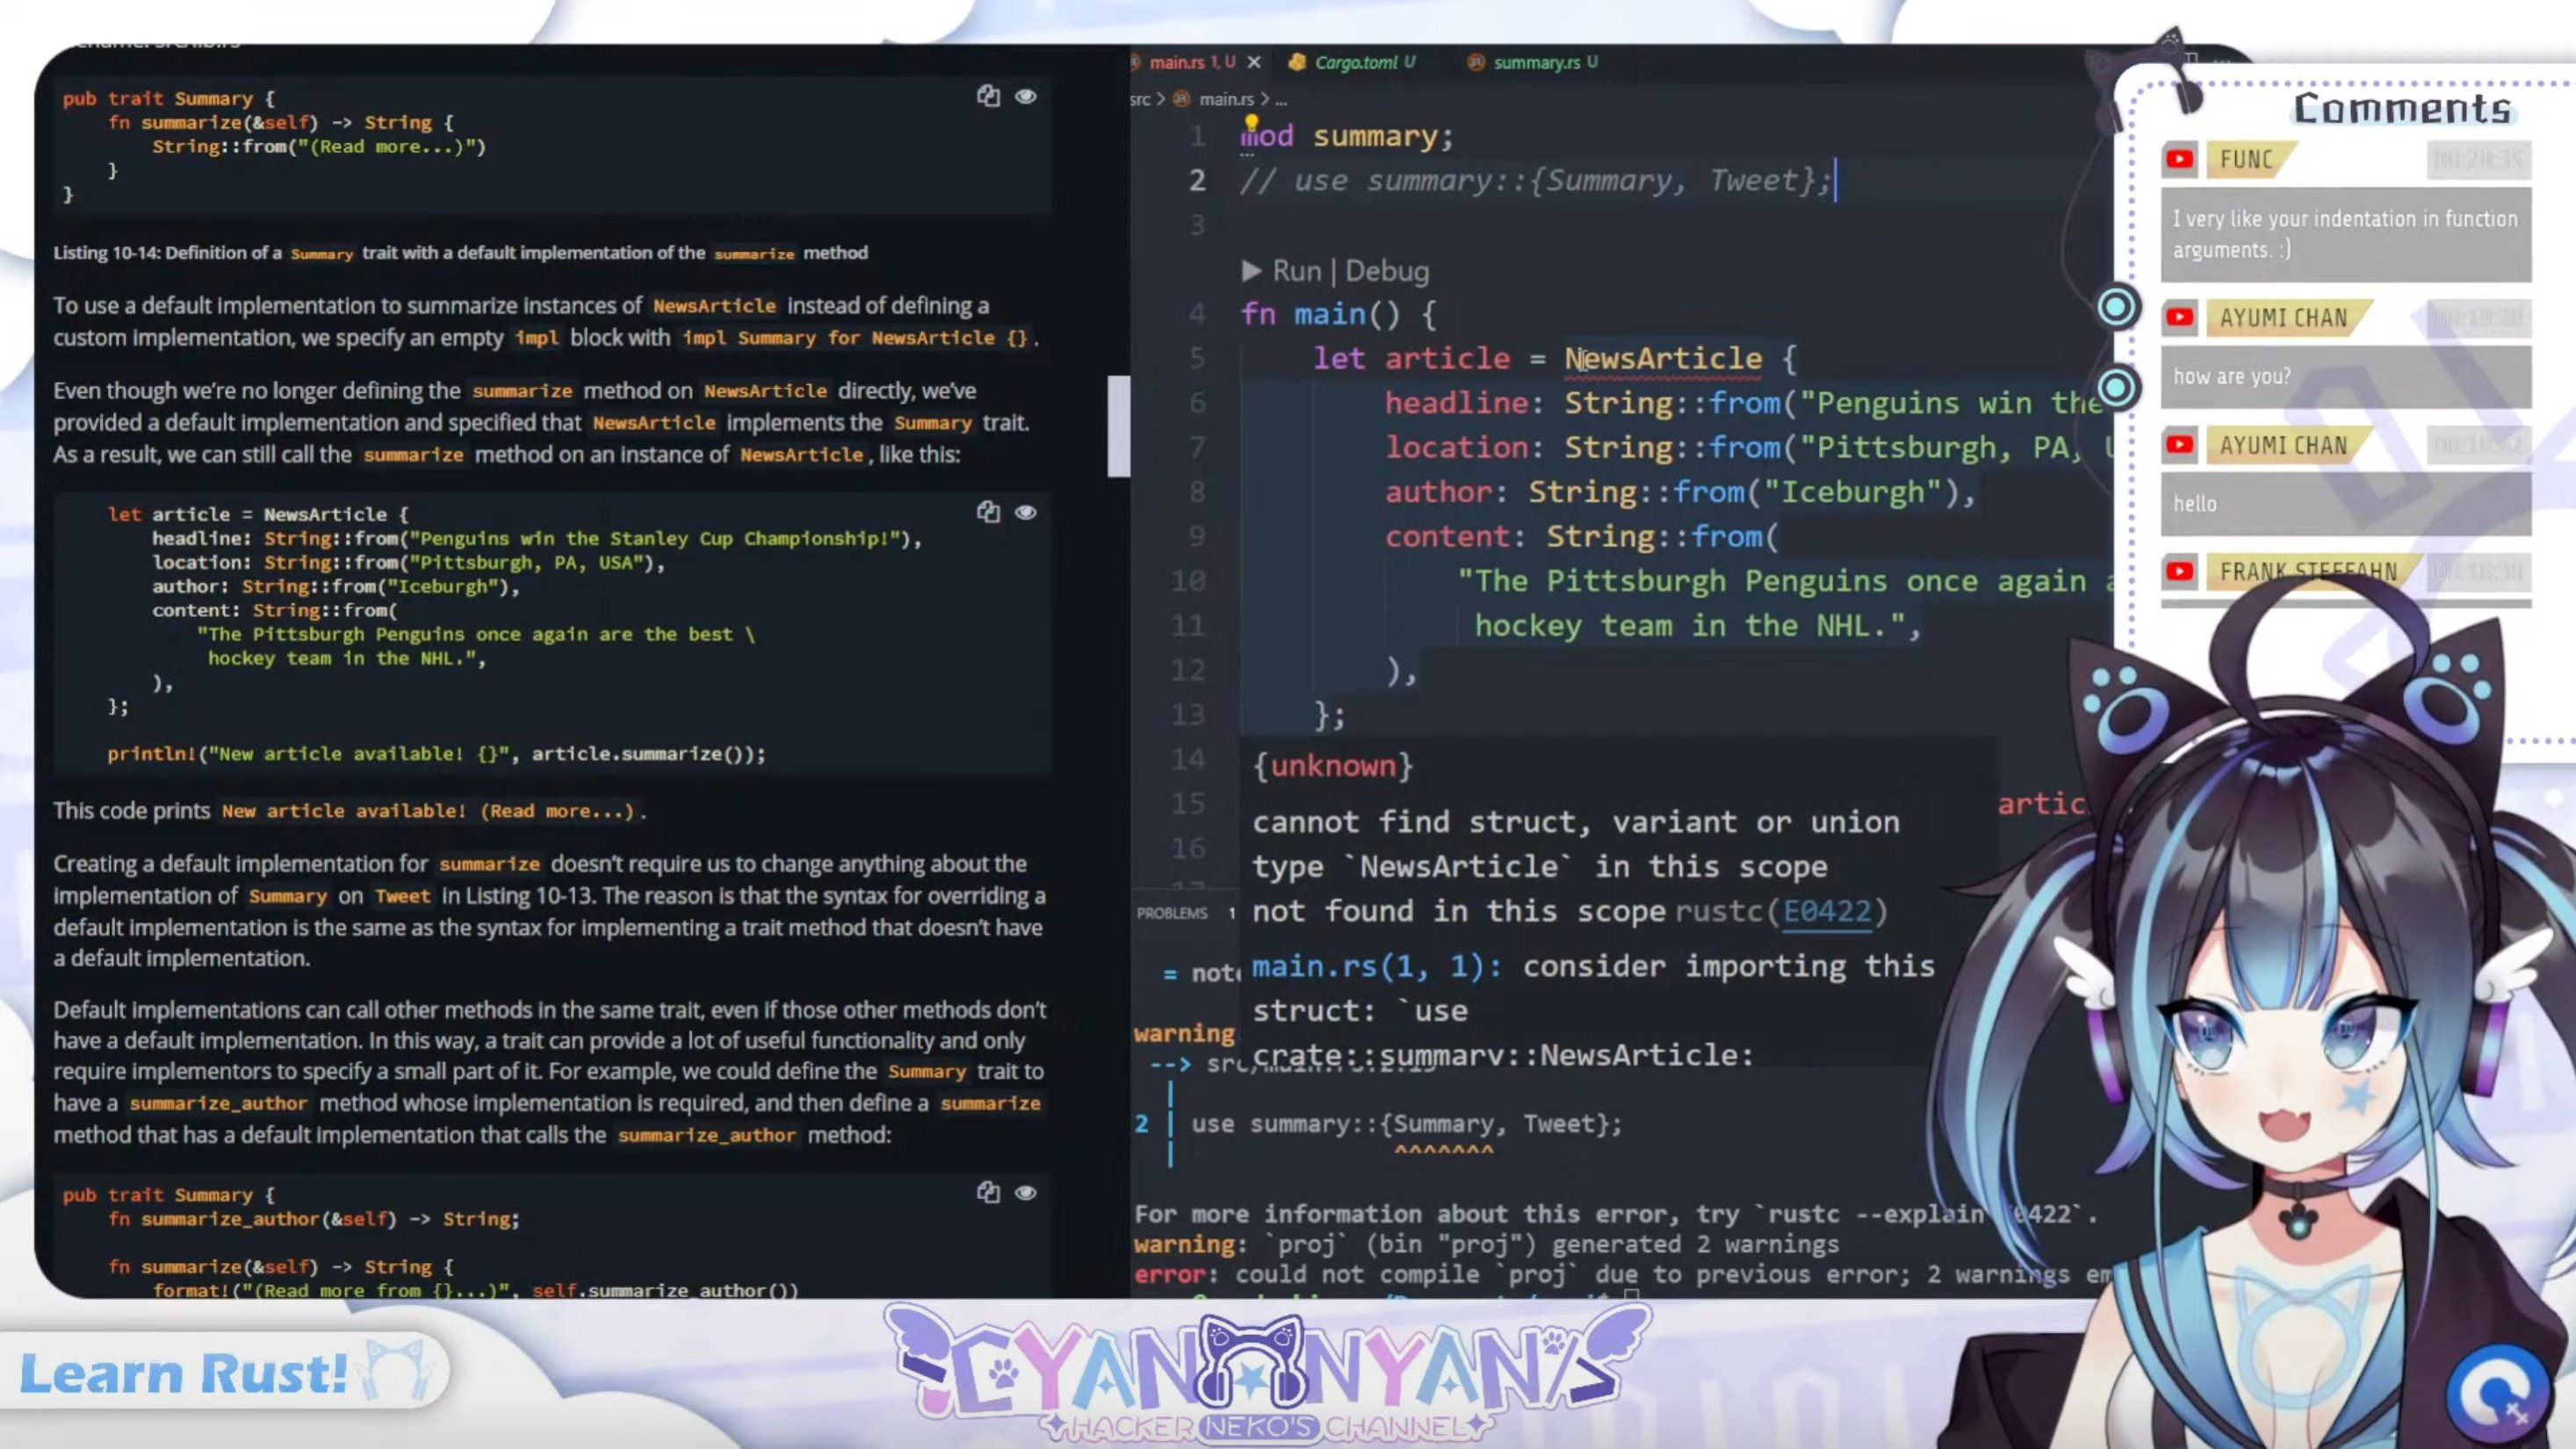
Task: Click the src breadcrumb folder
Action: (x=1140, y=99)
